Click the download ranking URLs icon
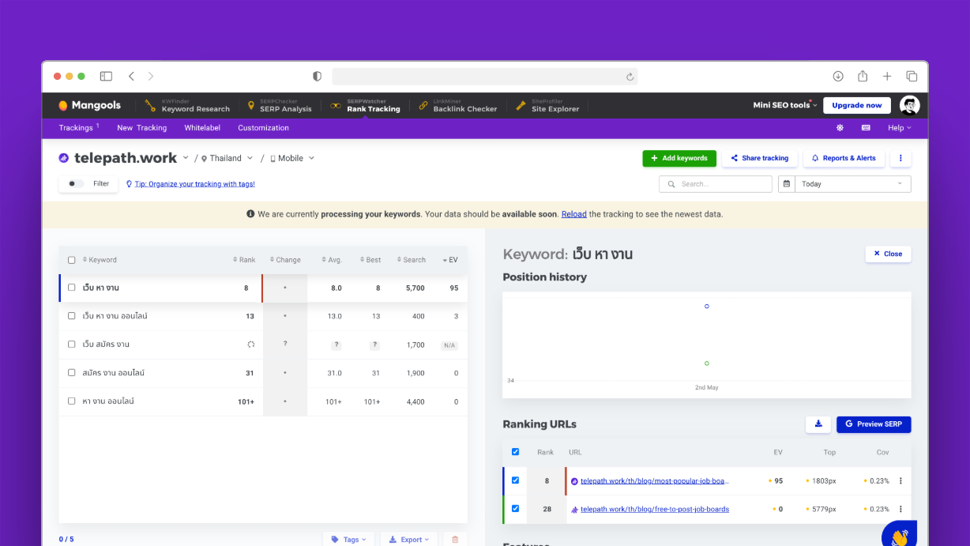The height and width of the screenshot is (546, 970). [818, 424]
